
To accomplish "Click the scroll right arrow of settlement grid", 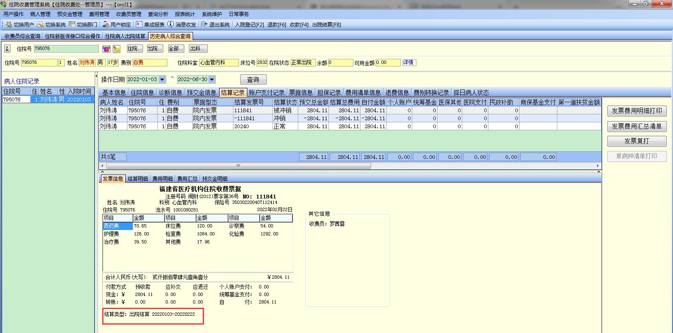I will tap(598, 166).
